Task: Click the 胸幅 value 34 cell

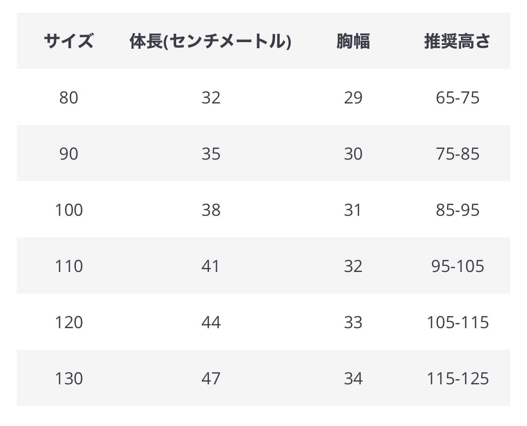Action: (x=353, y=378)
